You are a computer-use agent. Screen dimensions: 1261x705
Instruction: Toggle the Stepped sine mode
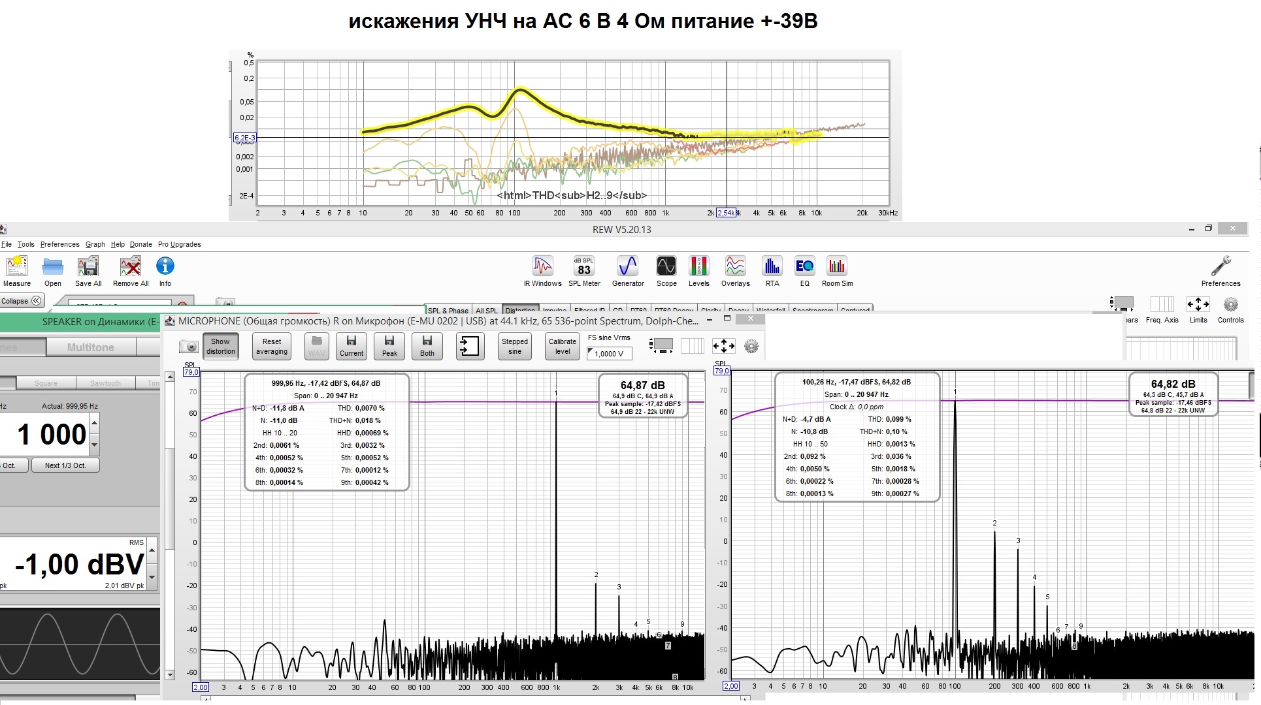pyautogui.click(x=514, y=346)
